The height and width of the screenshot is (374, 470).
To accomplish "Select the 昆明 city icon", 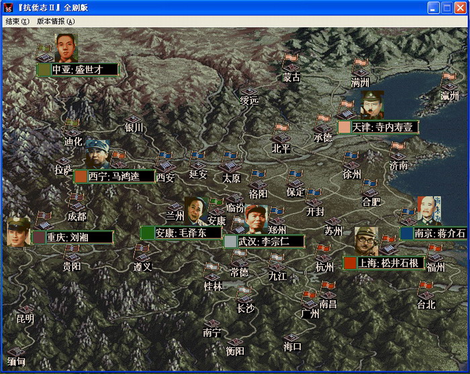I will (x=26, y=304).
